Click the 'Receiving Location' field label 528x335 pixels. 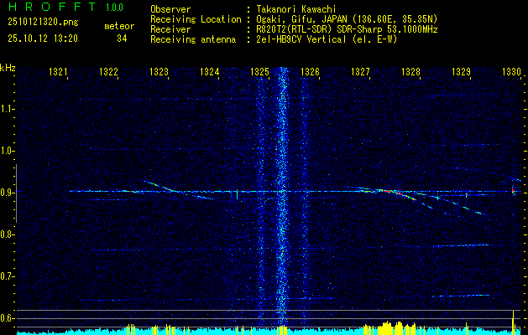point(196,19)
